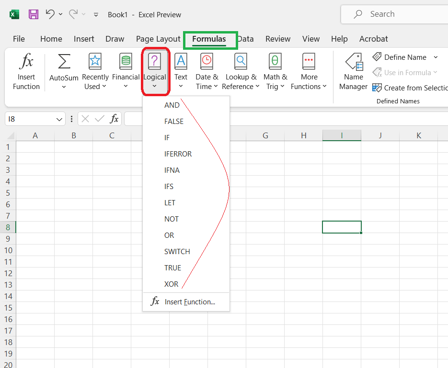Open the Text functions icon
Viewport: 448px width, 368px height.
[181, 61]
